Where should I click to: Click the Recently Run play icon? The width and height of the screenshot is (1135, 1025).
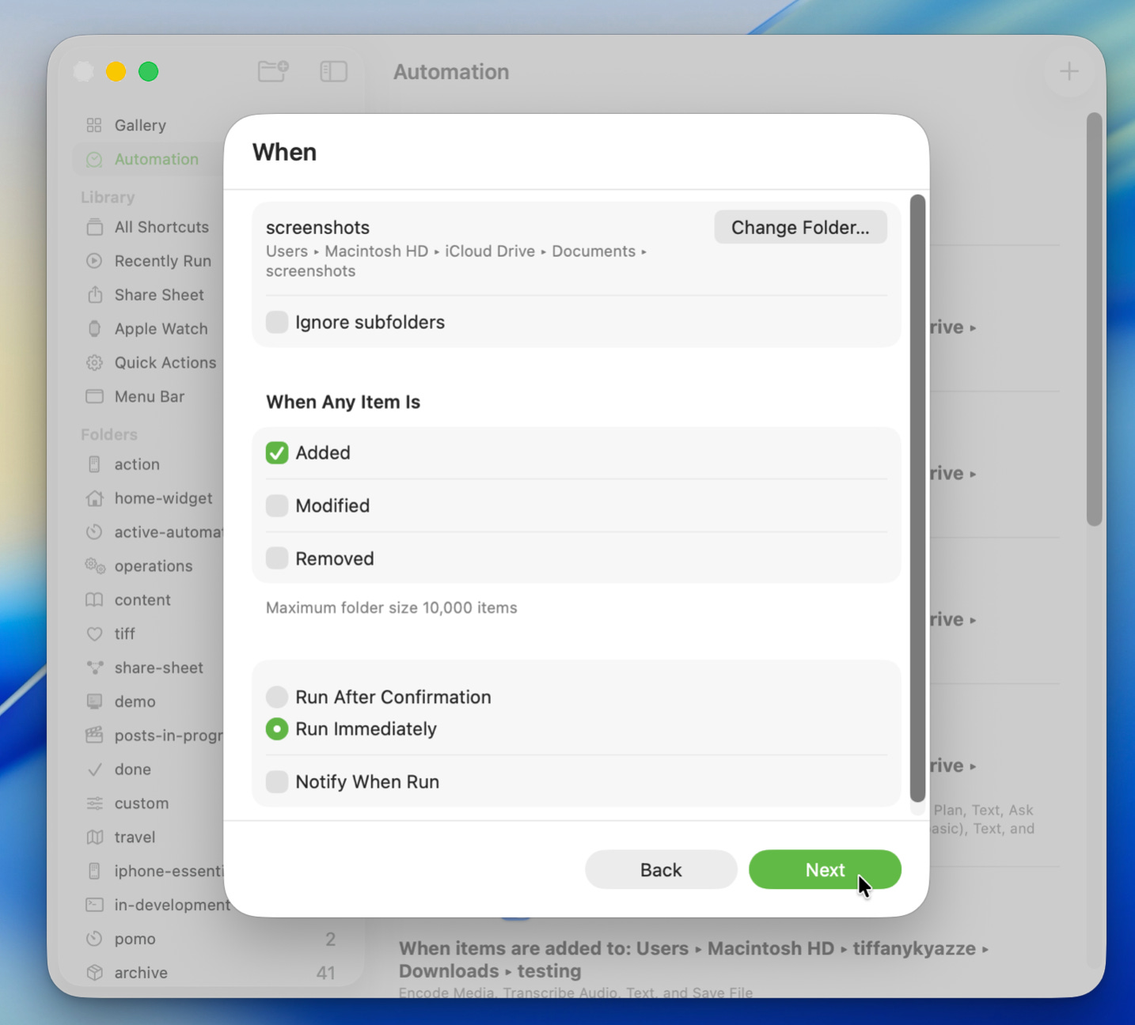(x=94, y=261)
